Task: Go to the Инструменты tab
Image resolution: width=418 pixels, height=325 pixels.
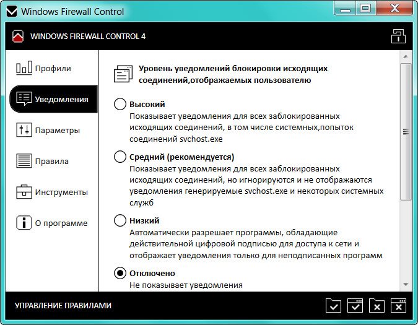Action: coord(61,192)
